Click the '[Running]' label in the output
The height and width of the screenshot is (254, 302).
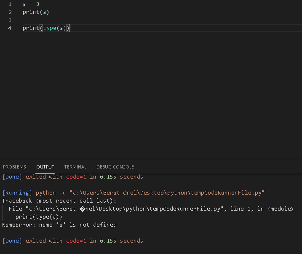17,193
